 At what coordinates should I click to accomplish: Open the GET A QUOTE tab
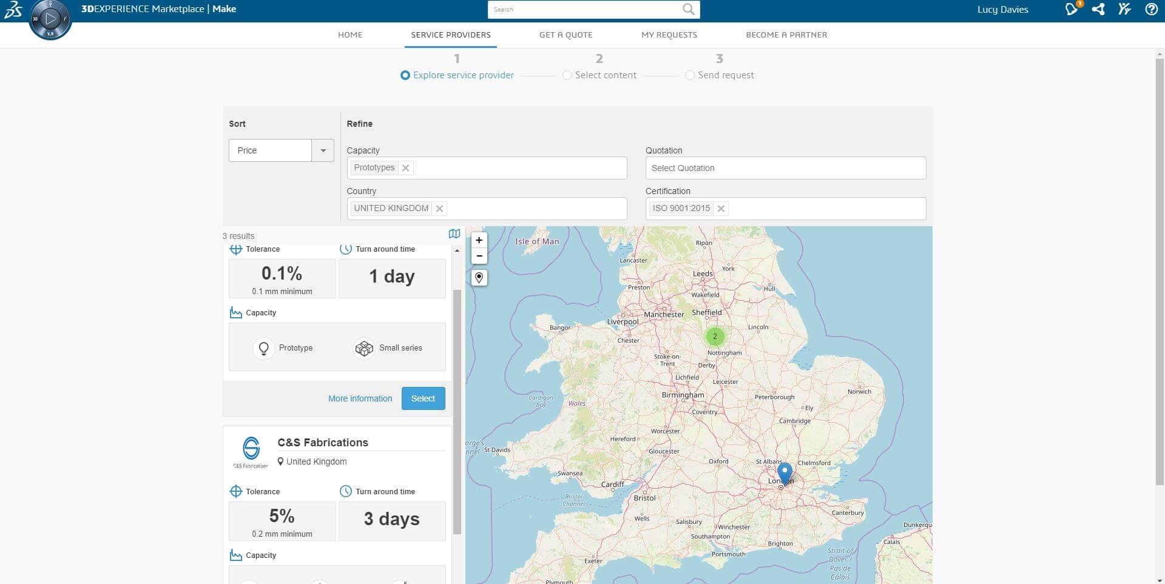[566, 35]
